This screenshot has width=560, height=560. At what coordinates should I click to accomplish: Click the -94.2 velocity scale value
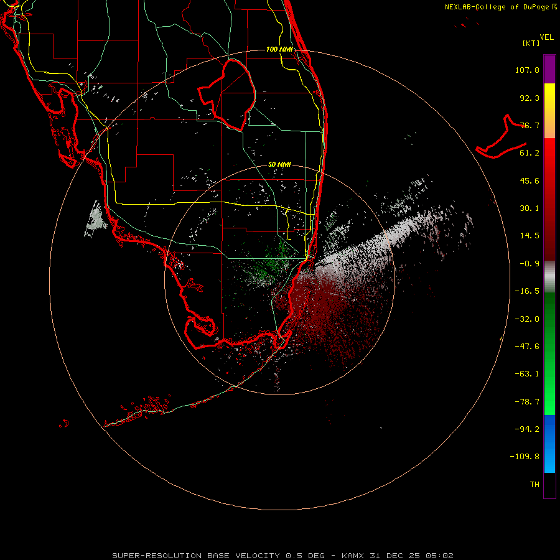coord(527,429)
